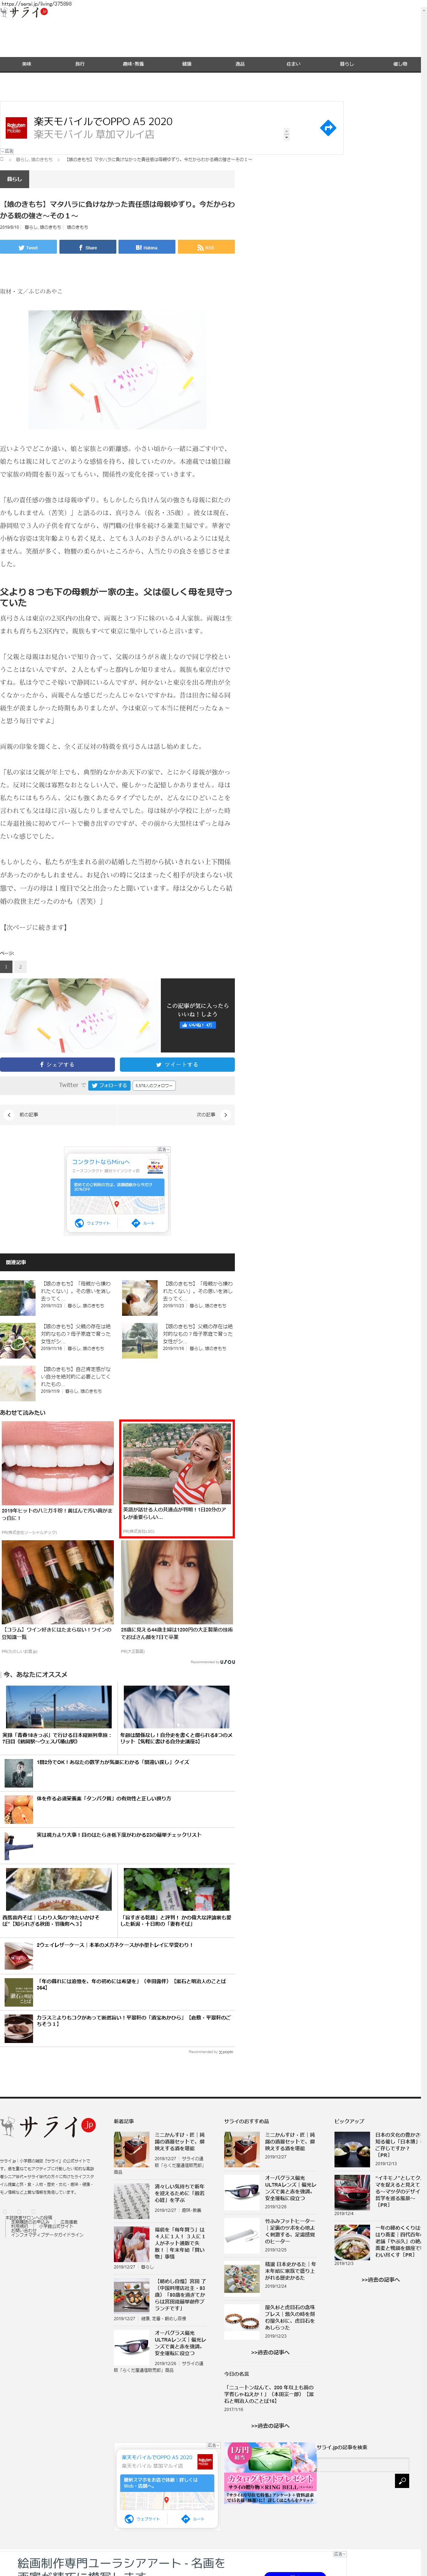This screenshot has width=427, height=2576.
Task: Open the travel tab in navigation bar
Action: [x=80, y=64]
